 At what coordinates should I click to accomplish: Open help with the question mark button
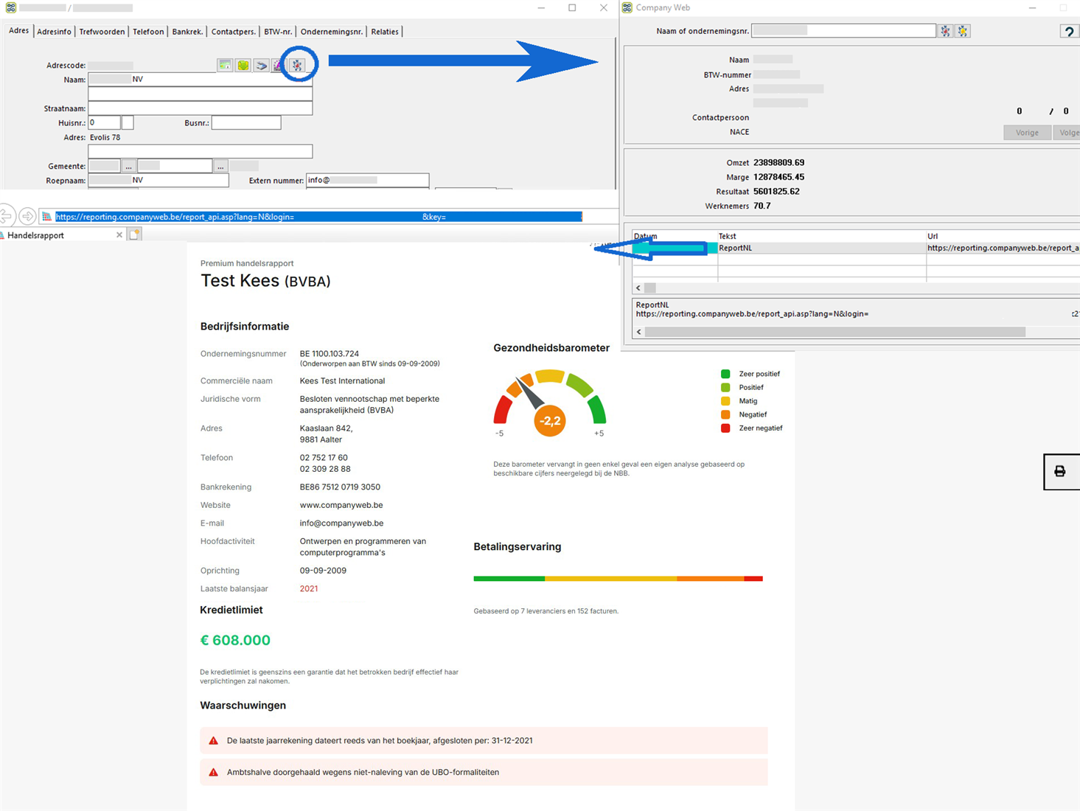point(1069,31)
